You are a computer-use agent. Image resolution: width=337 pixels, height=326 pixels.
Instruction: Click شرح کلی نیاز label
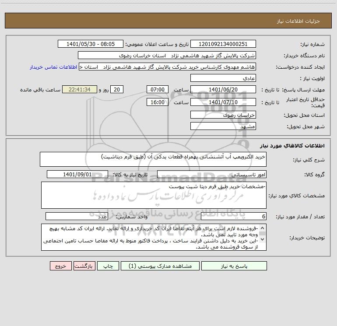tap(309, 160)
